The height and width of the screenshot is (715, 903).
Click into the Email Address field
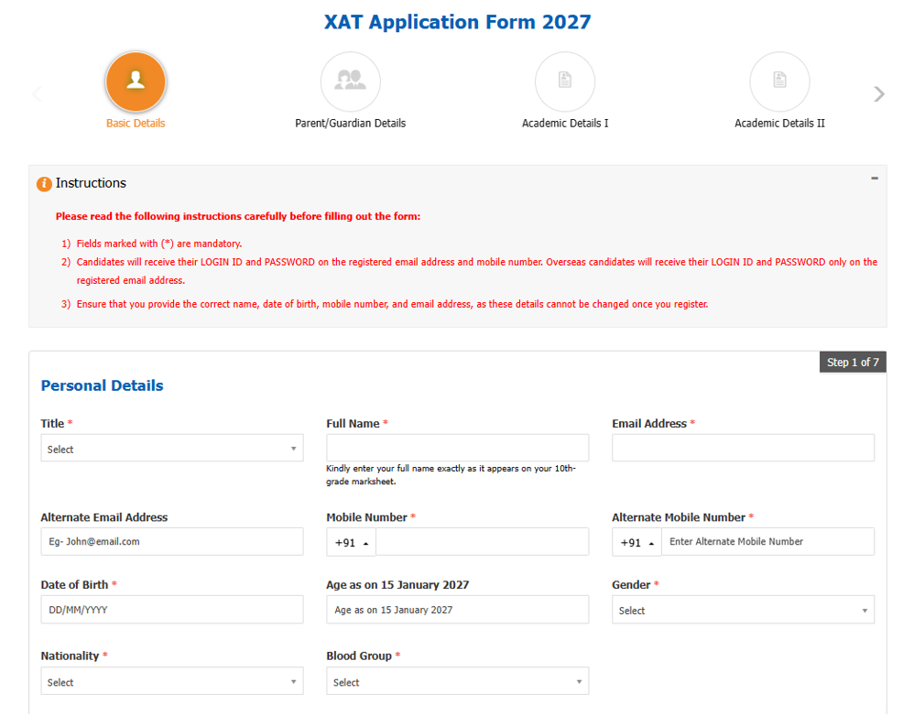click(x=743, y=448)
